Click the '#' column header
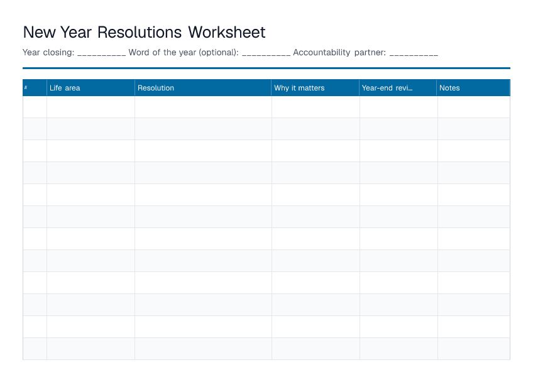The width and height of the screenshot is (533, 377). pyautogui.click(x=35, y=88)
